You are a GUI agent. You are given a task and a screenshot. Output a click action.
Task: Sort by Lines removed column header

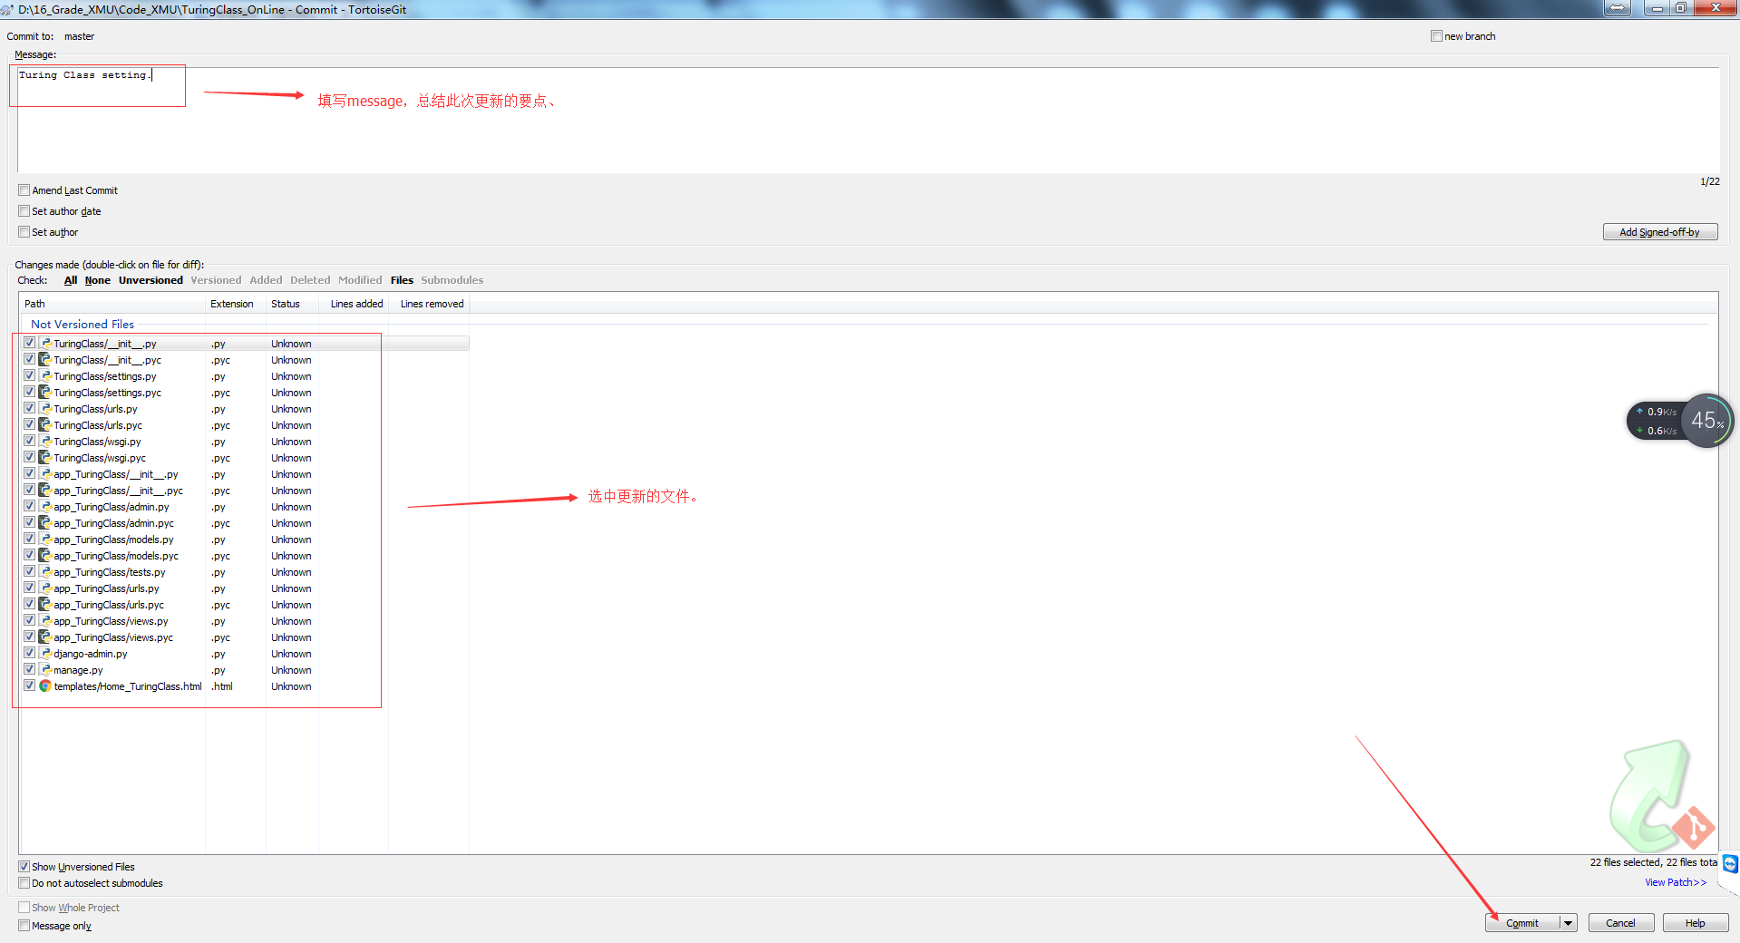pyautogui.click(x=429, y=304)
